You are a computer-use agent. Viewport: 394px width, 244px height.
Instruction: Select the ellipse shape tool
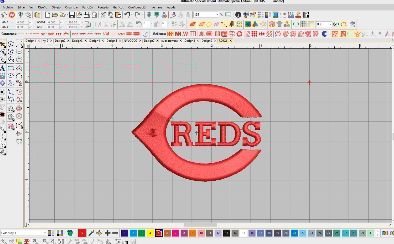tap(11, 76)
